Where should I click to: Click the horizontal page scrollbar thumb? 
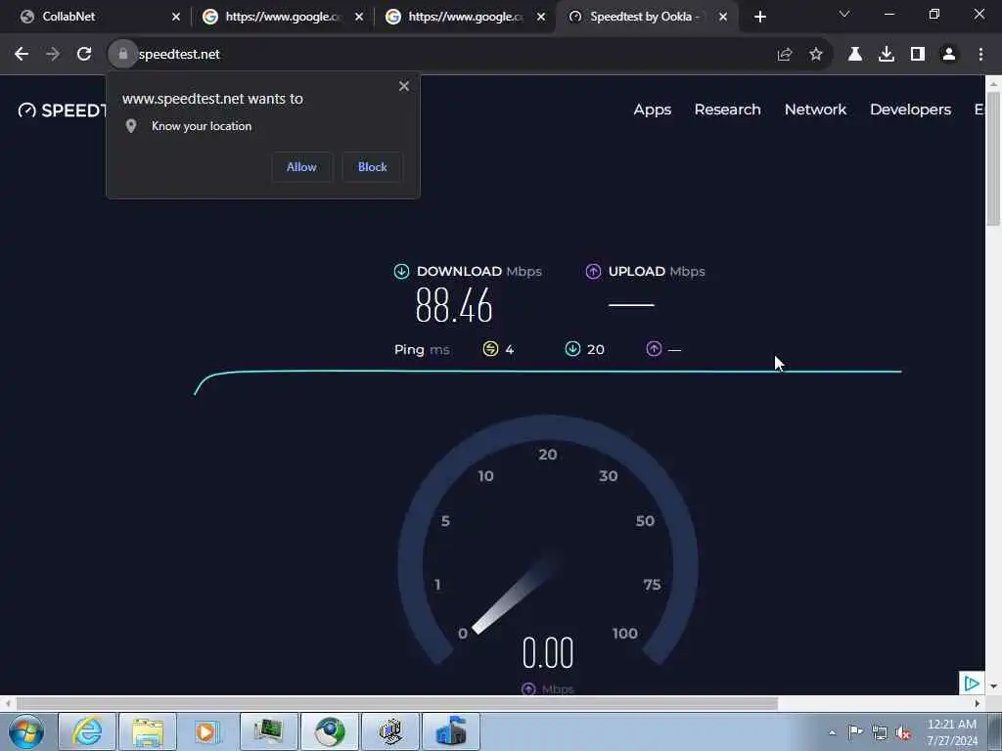[x=397, y=703]
